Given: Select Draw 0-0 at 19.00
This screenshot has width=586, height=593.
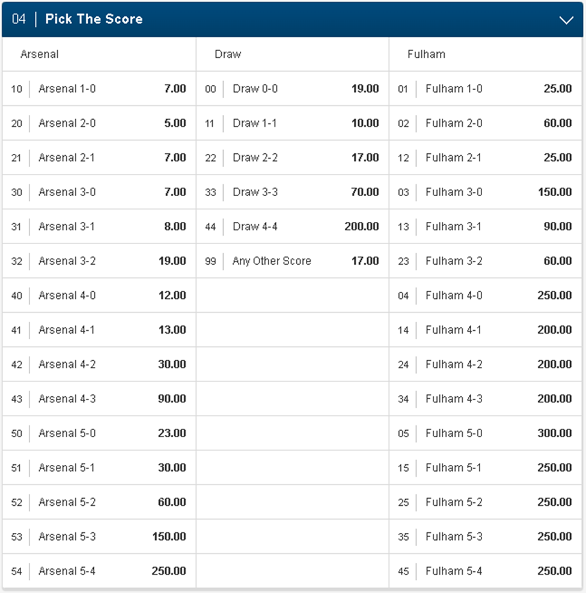Looking at the screenshot, I should (293, 88).
